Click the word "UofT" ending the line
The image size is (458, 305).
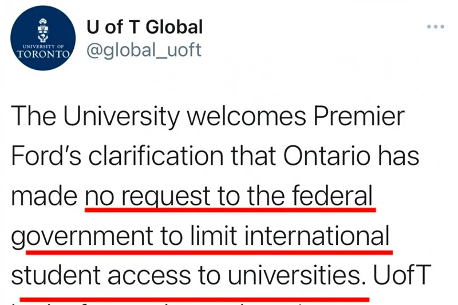coord(402,275)
